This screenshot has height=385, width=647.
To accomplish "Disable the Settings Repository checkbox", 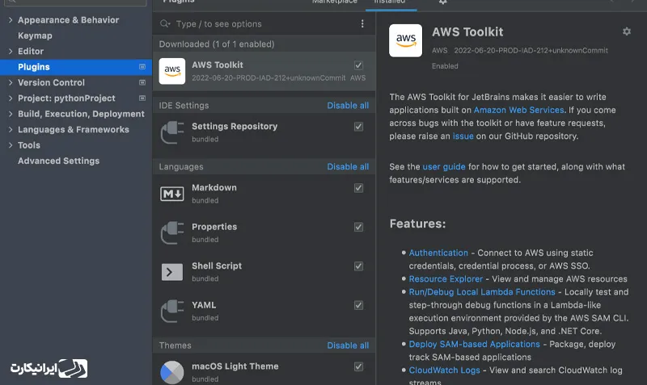I will 358,127.
